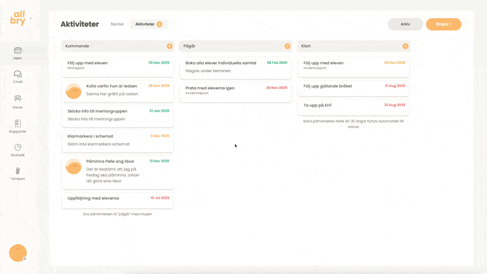The width and height of the screenshot is (487, 274).
Task: Go to Elever people icon
Action: click(18, 98)
